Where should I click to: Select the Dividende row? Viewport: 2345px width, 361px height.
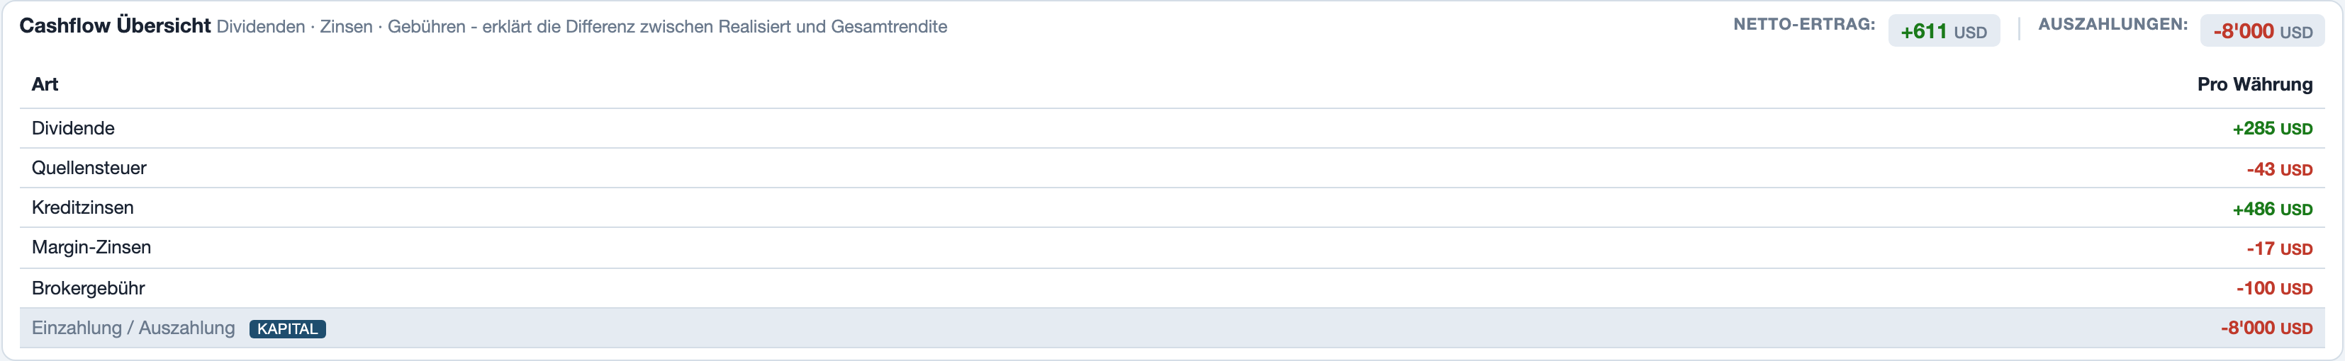coord(1172,128)
